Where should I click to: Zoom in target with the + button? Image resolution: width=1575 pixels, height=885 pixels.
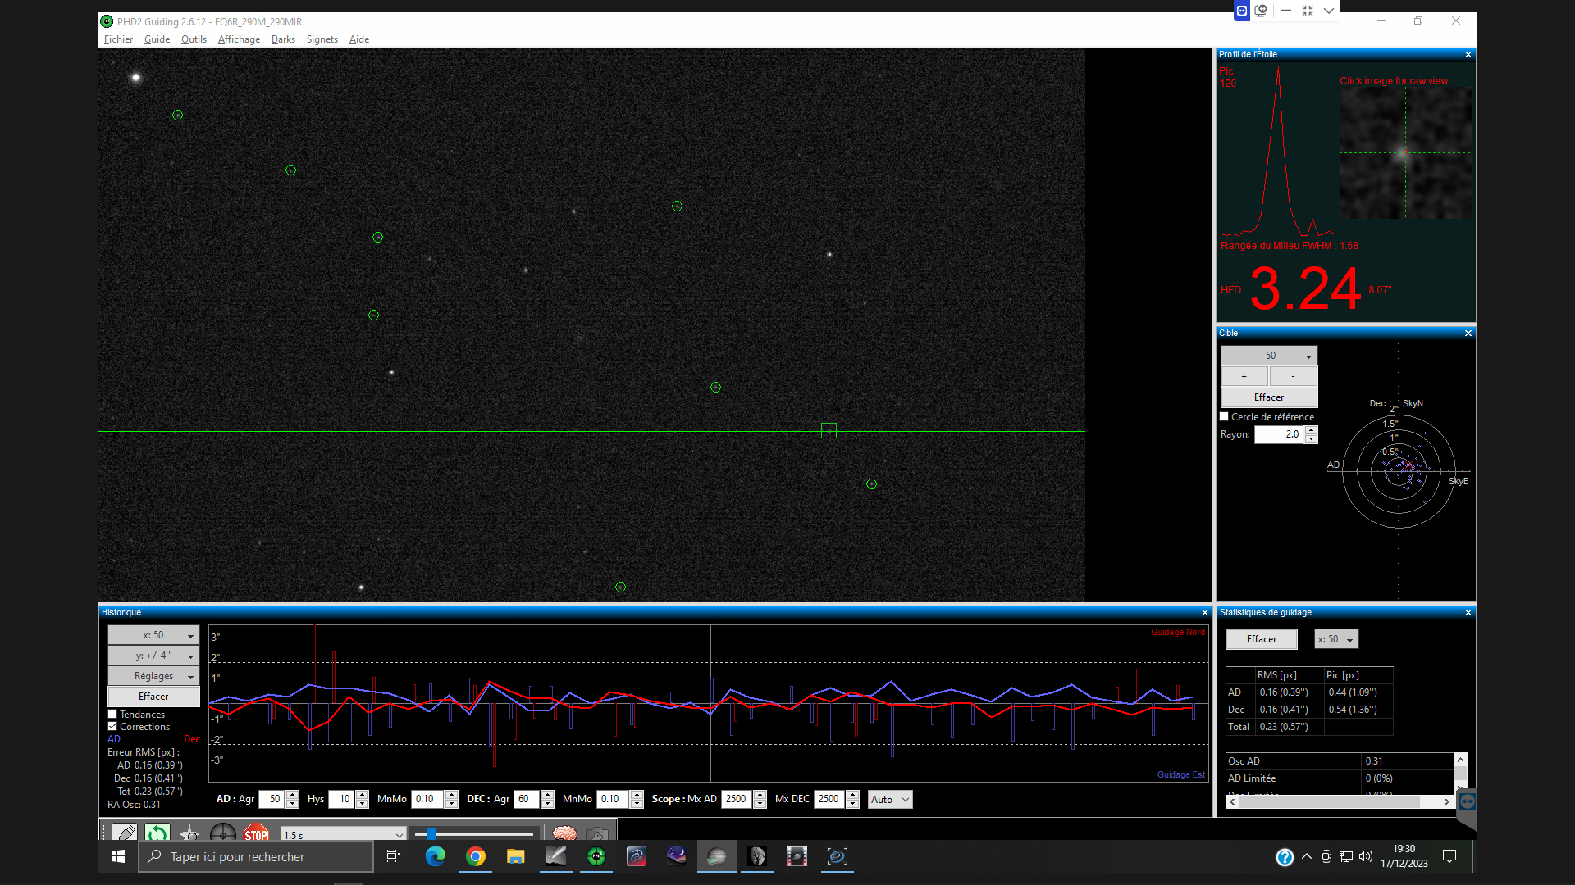(1244, 377)
